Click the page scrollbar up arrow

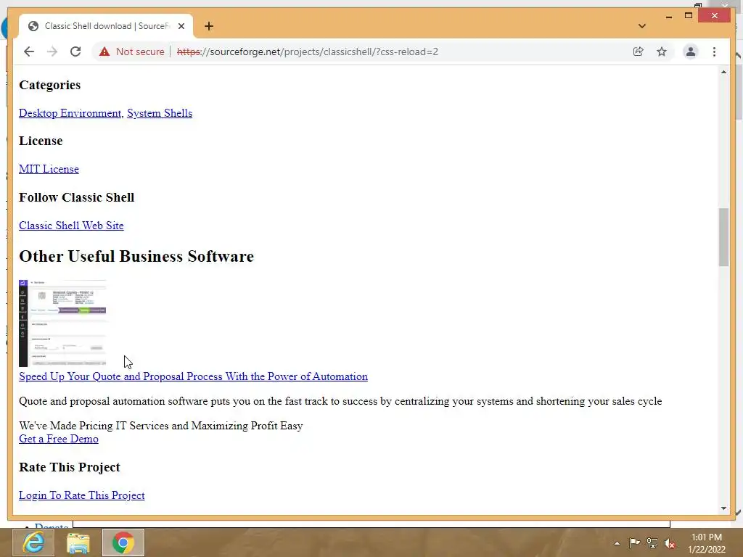pos(723,72)
